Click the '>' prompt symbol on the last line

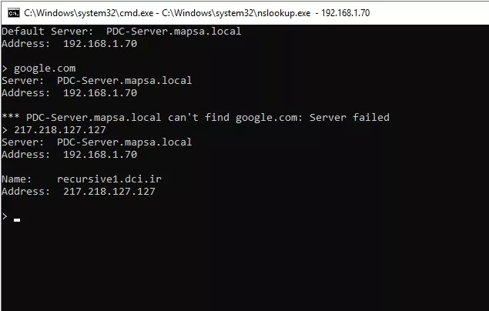(5, 216)
